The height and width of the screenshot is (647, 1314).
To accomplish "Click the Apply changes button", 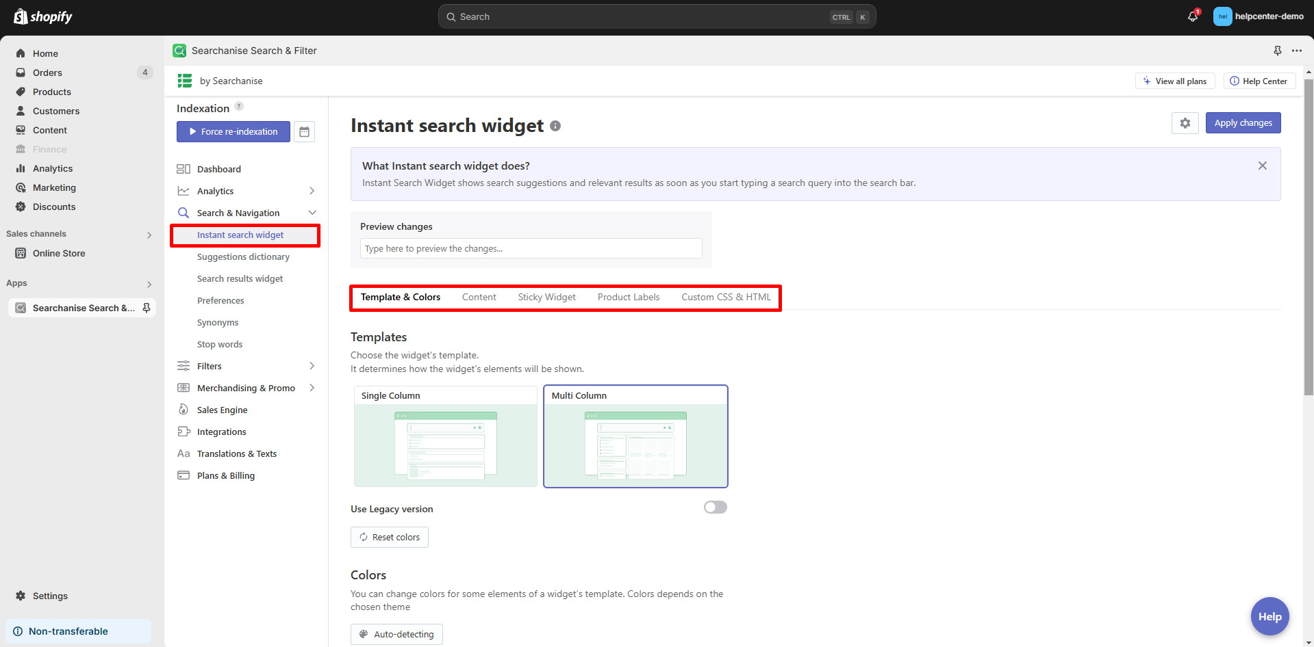I will (1242, 122).
